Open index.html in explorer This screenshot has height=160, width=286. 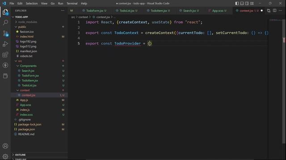[x=27, y=36]
